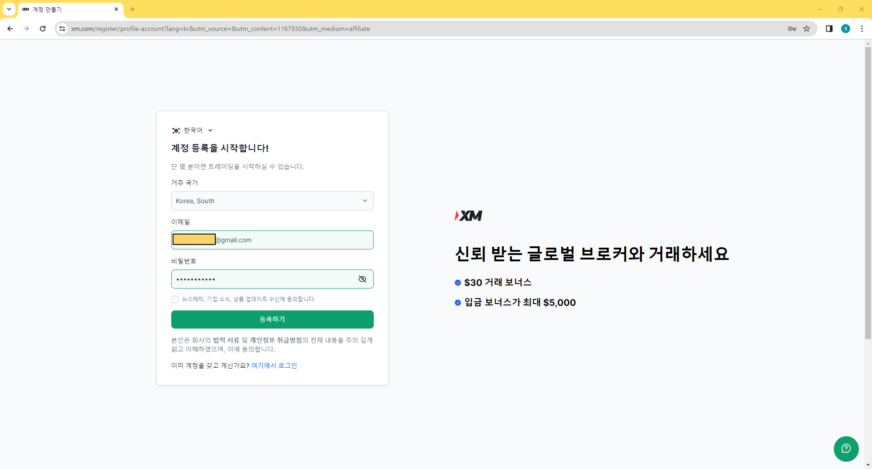Reload the registration page
This screenshot has width=872, height=469.
(42, 28)
